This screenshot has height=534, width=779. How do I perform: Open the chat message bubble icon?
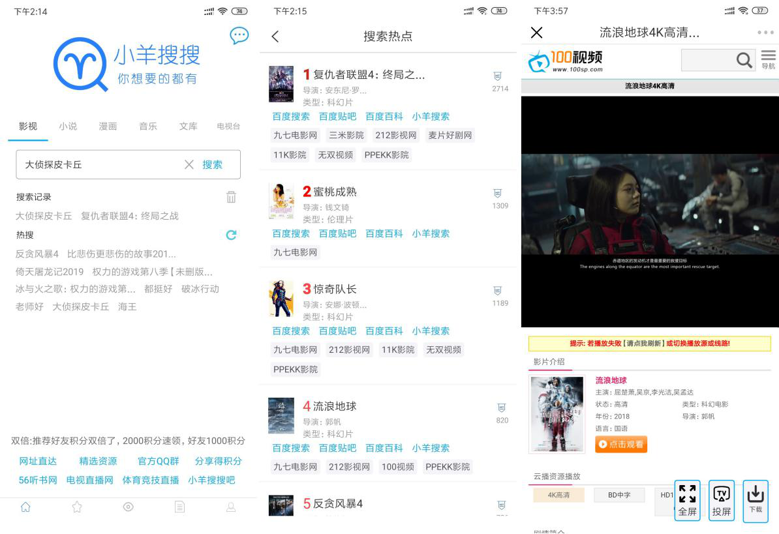239,36
